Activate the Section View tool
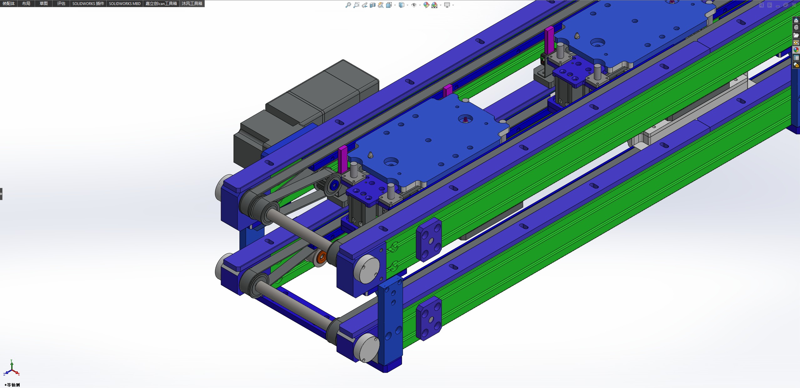Viewport: 800px width, 388px height. click(x=373, y=5)
